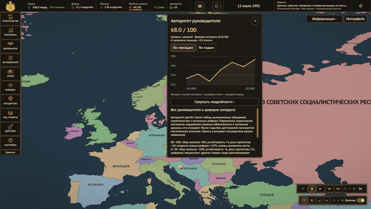This screenshot has width=371, height=209.
Task: Click diamond icon in map mode panel
Action: (x=333, y=200)
